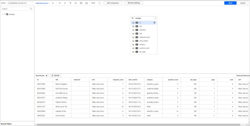The height and width of the screenshot is (126, 250).
Task: Click the Edit Connection button
Action: point(113,3)
